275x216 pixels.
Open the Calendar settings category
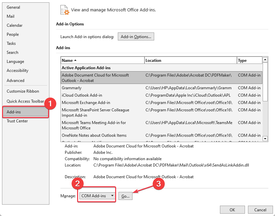coord(14,25)
